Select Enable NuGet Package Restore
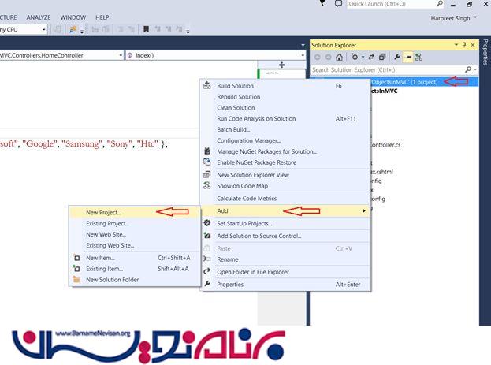491x365 pixels. coord(285,162)
